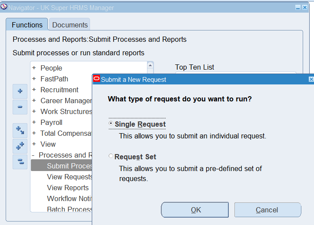Expand the Payroll tree node
Screen dimensions: 314x225
pyautogui.click(x=34, y=122)
